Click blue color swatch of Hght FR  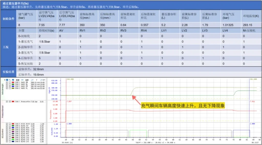13,86
